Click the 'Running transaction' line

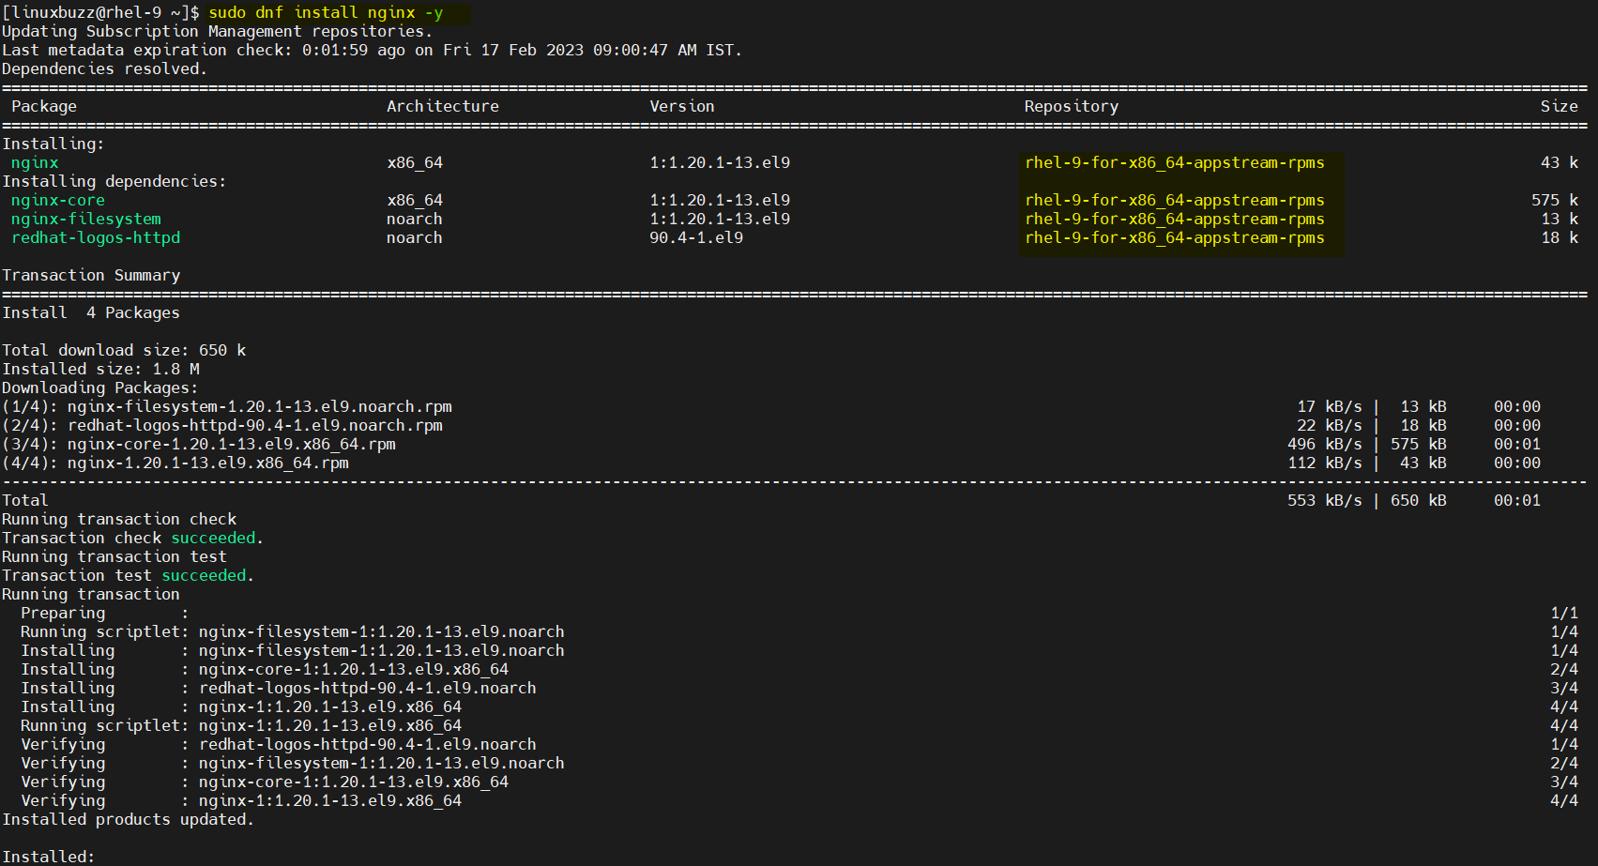point(91,594)
